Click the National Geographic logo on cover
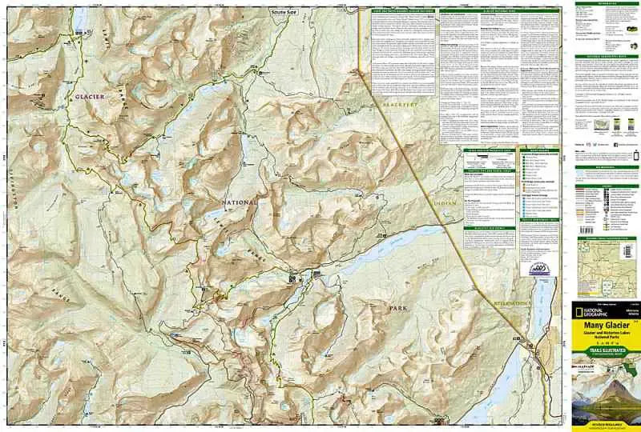Screen dimensions: 641x432 click(591, 312)
